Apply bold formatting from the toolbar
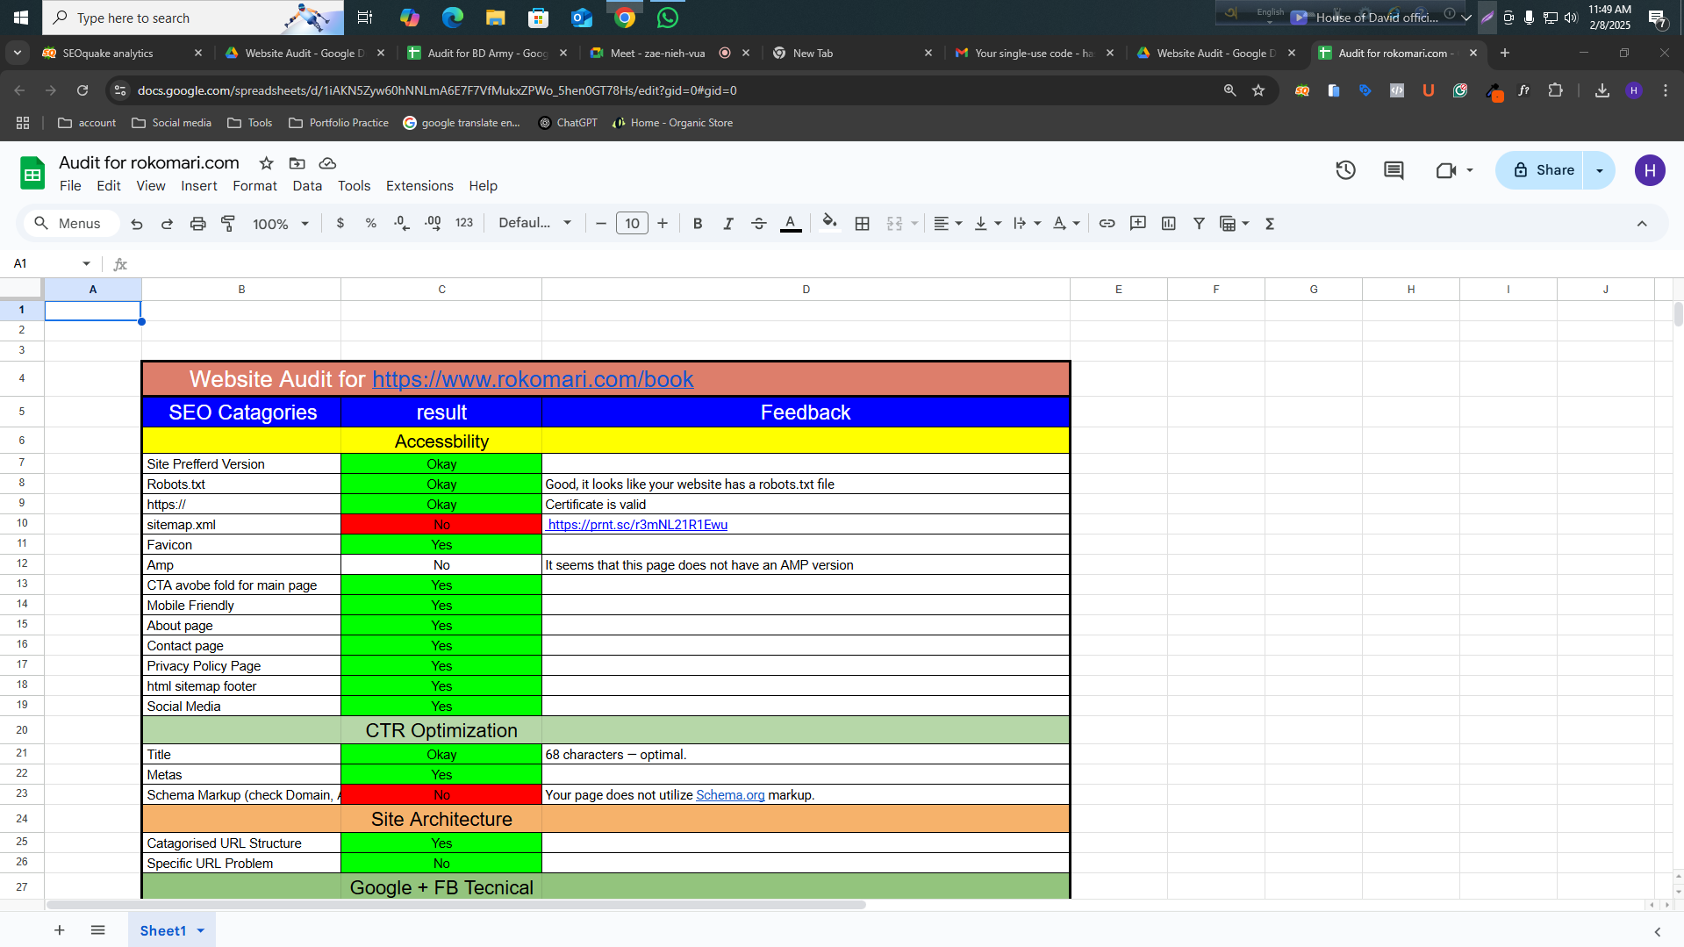The height and width of the screenshot is (947, 1684). tap(698, 223)
